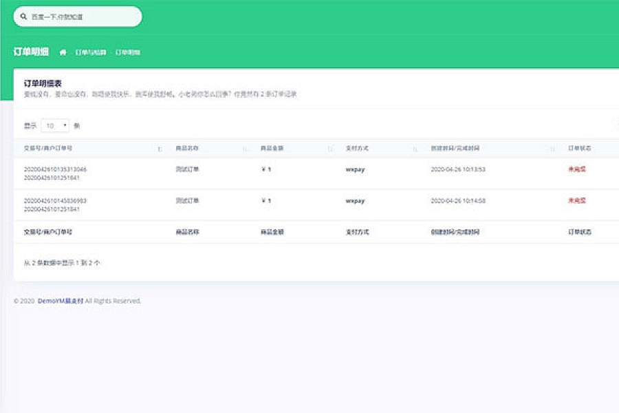Open the 订单与结算 breadcrumb link

click(91, 52)
